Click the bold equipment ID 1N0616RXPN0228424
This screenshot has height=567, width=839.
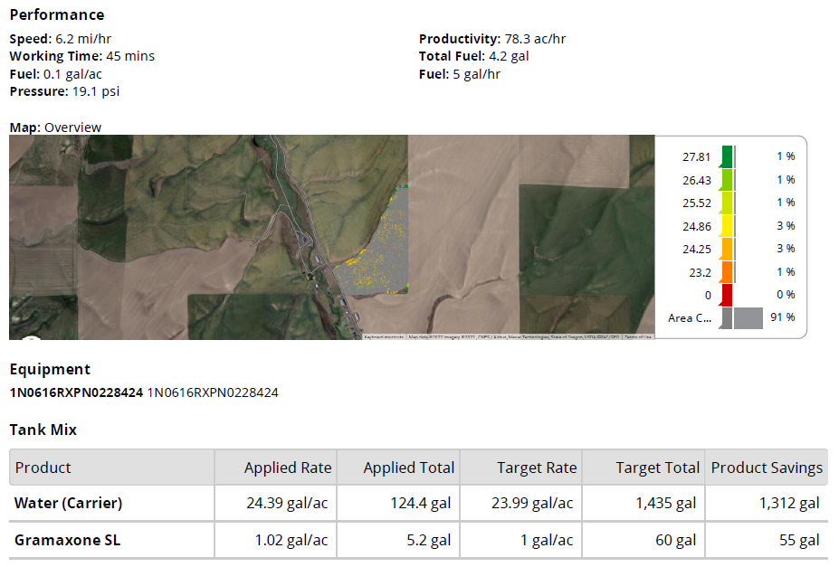click(x=77, y=392)
